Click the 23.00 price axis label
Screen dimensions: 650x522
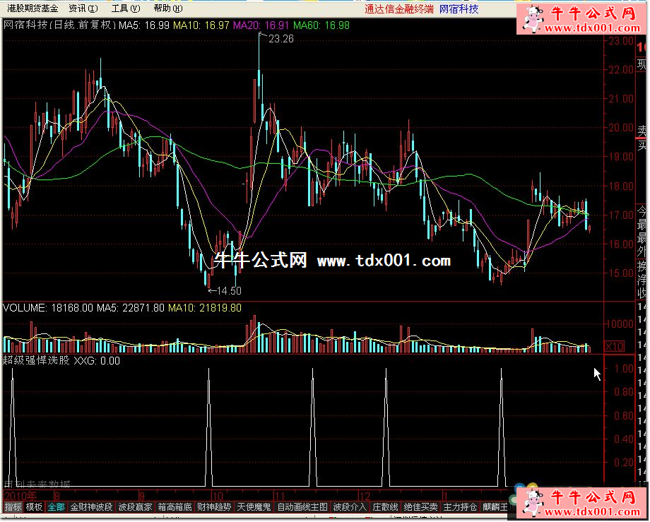621,40
